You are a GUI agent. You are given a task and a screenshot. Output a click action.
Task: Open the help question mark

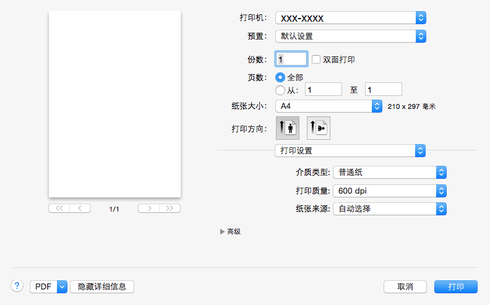point(17,286)
